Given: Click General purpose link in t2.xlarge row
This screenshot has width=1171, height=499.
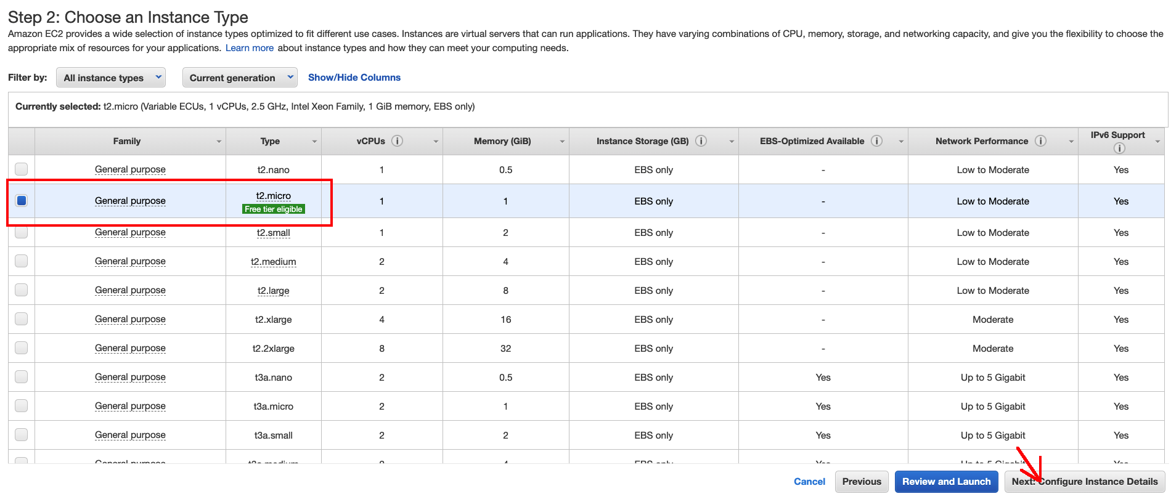Looking at the screenshot, I should coord(130,319).
